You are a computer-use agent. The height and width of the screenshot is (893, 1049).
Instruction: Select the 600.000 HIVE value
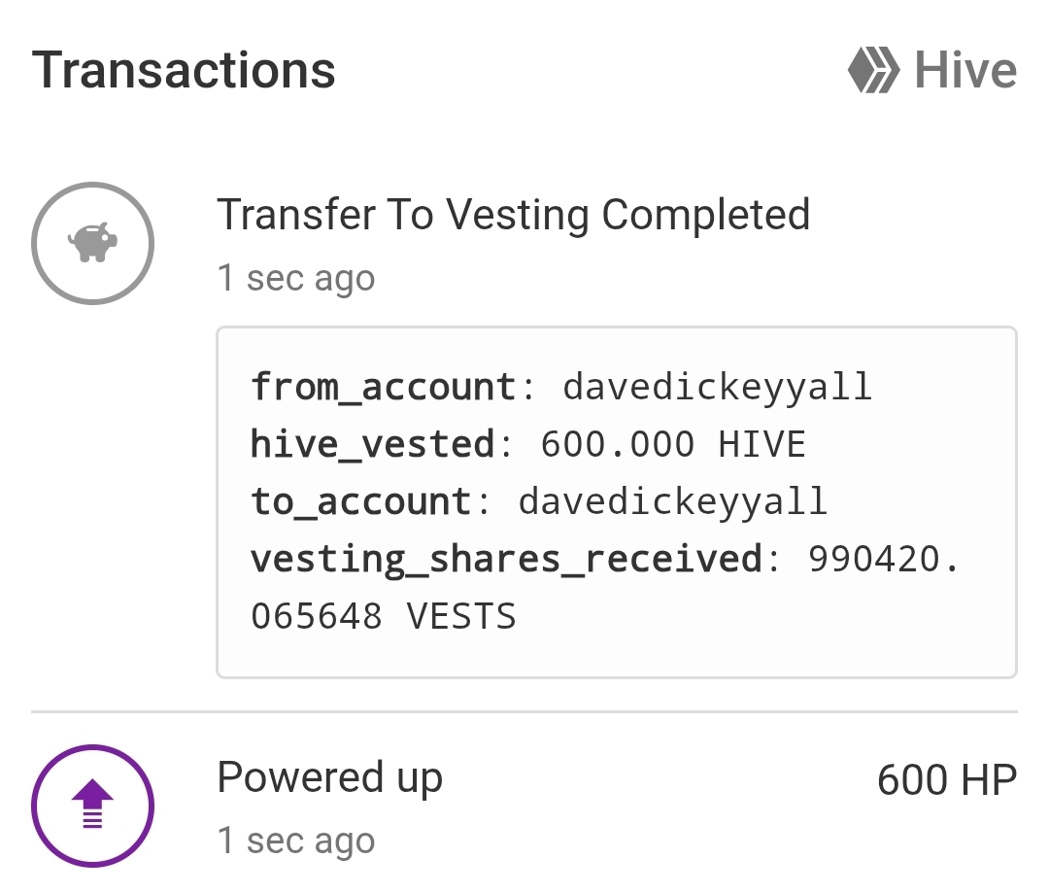click(673, 444)
